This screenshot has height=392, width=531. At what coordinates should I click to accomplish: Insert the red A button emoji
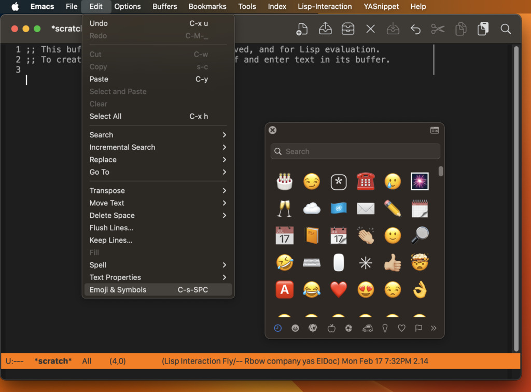tap(285, 290)
